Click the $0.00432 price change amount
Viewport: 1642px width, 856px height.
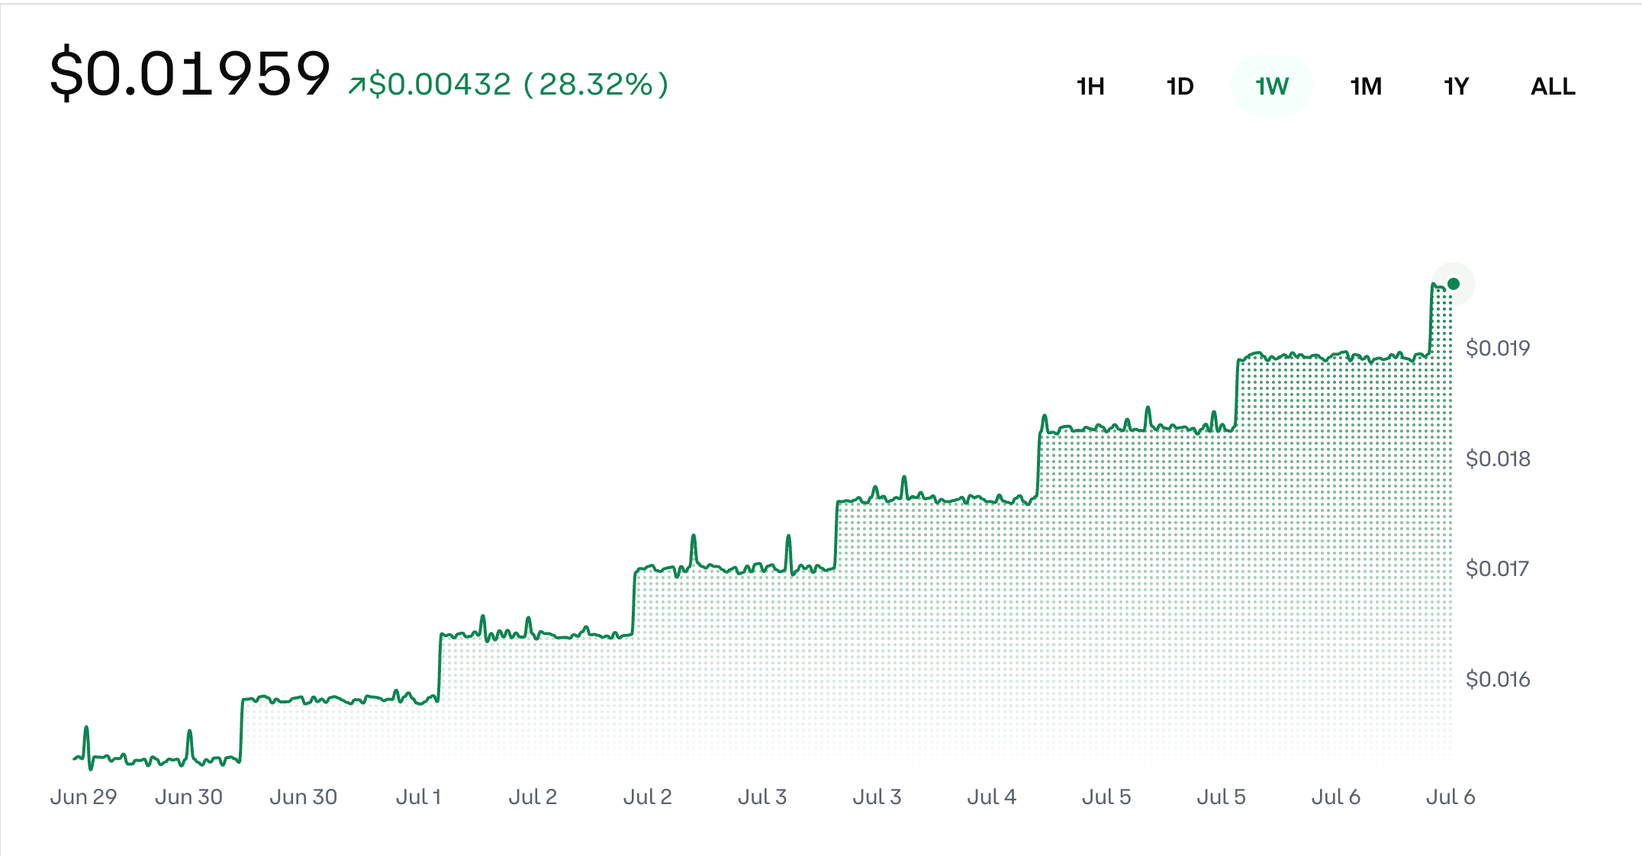point(439,84)
